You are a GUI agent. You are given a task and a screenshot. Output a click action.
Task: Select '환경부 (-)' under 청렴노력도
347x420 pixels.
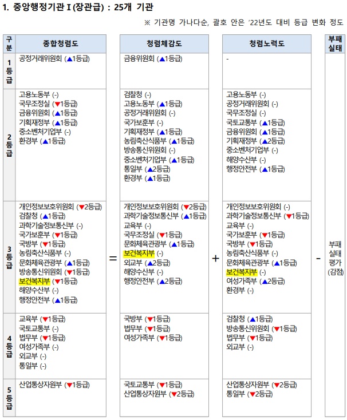[240, 291]
